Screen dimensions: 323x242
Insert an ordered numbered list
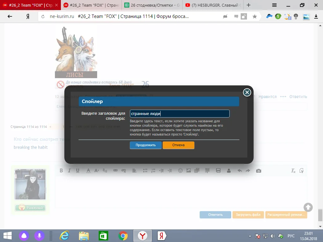coord(153,170)
